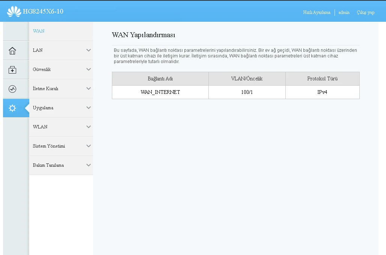The width and height of the screenshot is (386, 255).
Task: Click the IPv4 protocol type cell
Action: click(x=322, y=92)
